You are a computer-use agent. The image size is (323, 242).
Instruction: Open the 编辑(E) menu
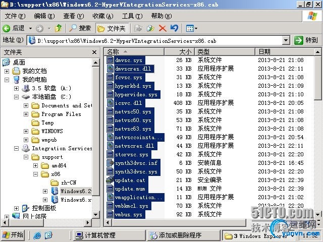(x=44, y=16)
